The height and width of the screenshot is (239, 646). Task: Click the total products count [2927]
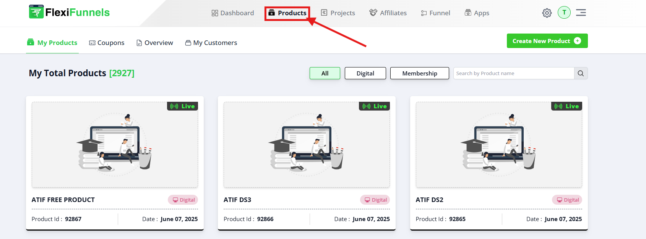click(x=122, y=73)
